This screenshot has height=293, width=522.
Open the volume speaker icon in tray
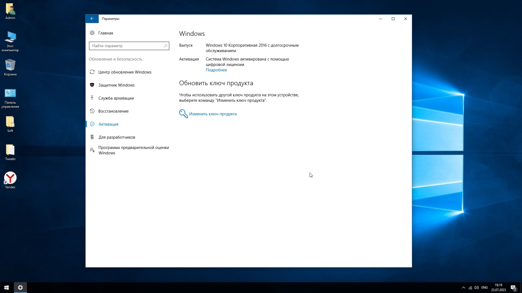[x=477, y=288]
